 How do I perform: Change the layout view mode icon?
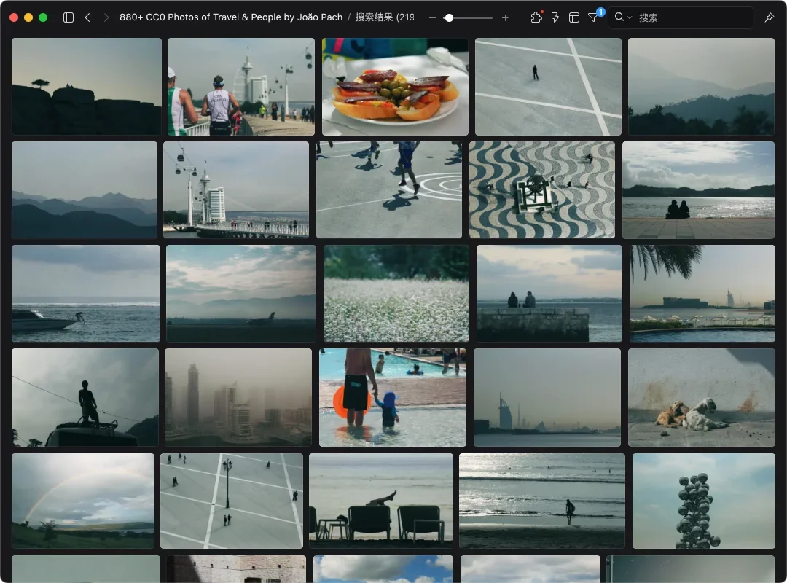coord(574,17)
